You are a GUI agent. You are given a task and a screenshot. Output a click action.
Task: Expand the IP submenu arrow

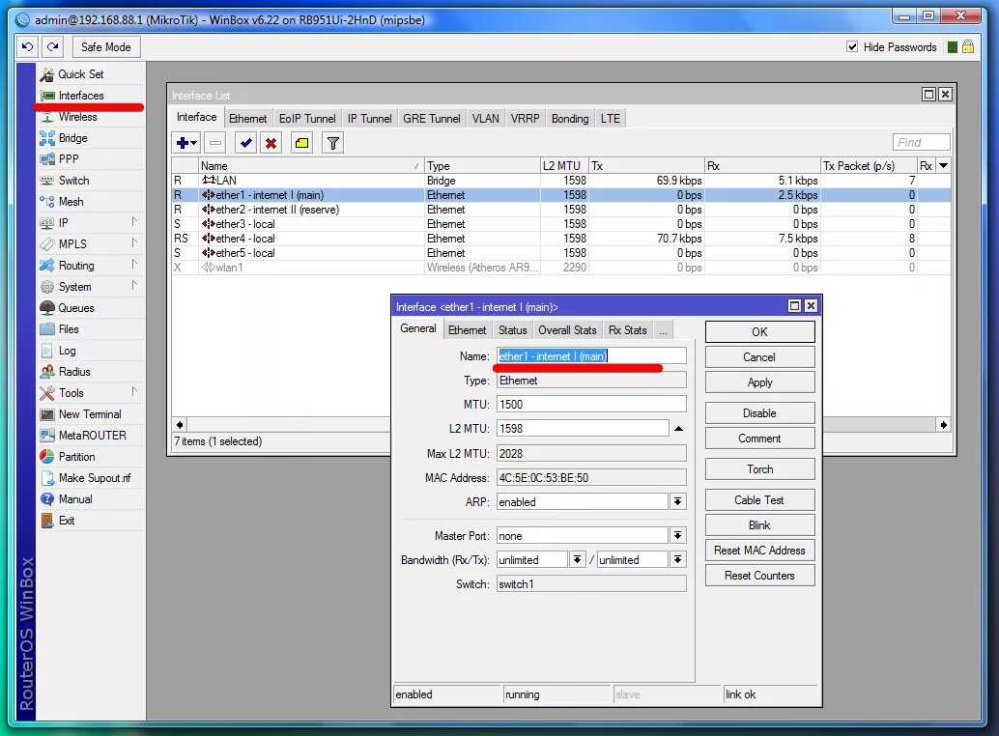coord(133,222)
